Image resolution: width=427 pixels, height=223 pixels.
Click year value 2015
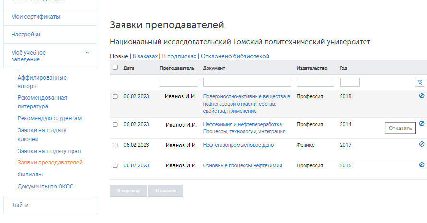(x=345, y=165)
